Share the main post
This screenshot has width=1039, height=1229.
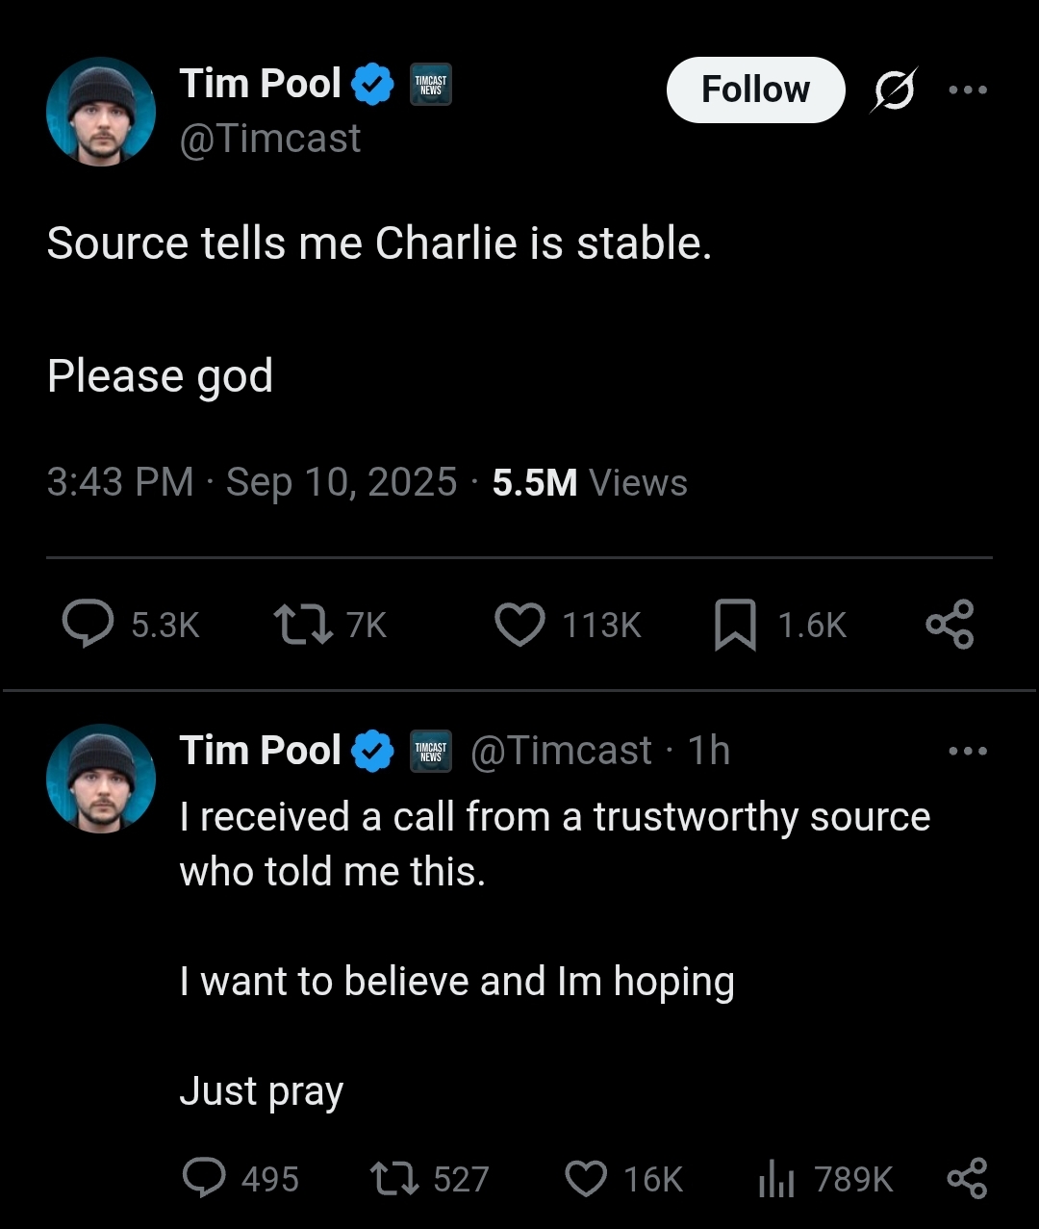tap(950, 624)
